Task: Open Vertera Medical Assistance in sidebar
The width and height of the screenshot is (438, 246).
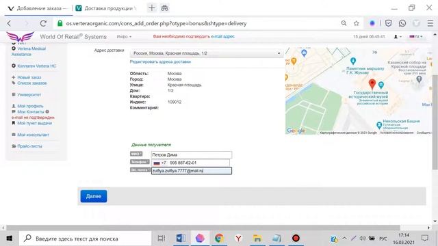Action: click(x=29, y=51)
